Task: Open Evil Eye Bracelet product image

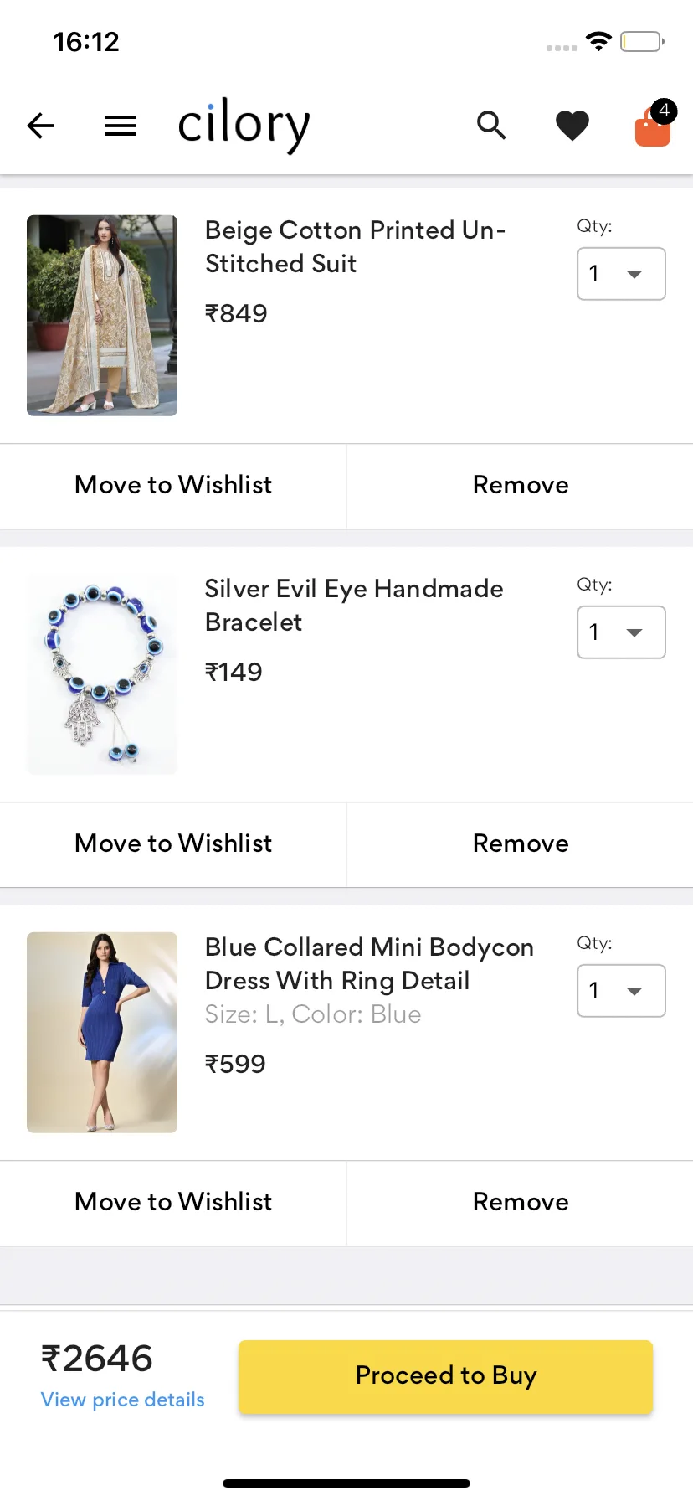Action: [x=102, y=673]
